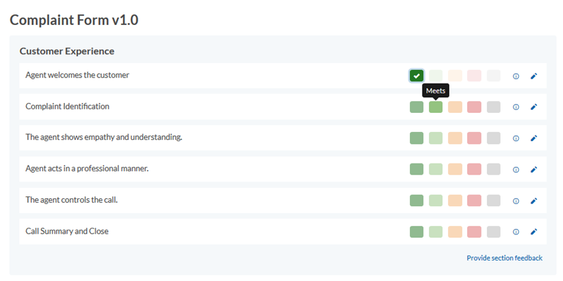Image resolution: width=563 pixels, height=281 pixels.
Task: Click pencil icon on Call Summary and Close
Action: coord(534,232)
